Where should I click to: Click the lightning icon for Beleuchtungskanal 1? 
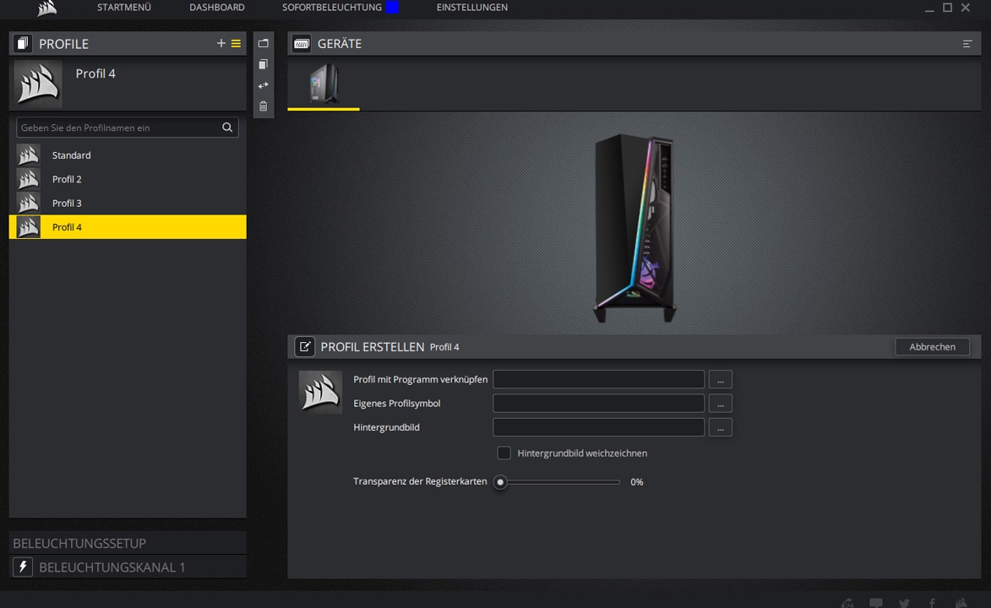(x=23, y=567)
